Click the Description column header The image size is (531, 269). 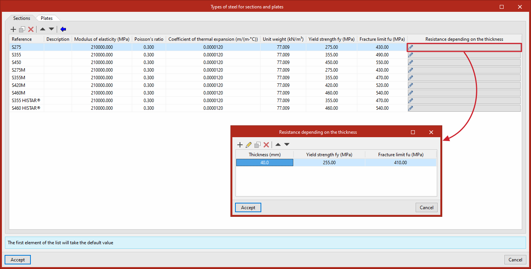tap(58, 39)
